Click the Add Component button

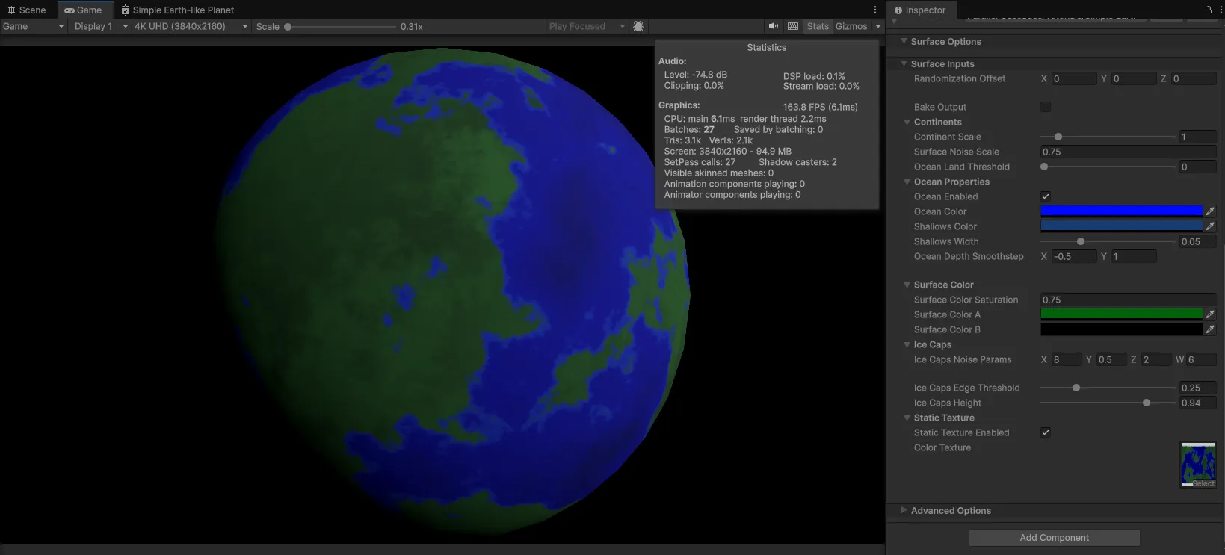[1054, 537]
